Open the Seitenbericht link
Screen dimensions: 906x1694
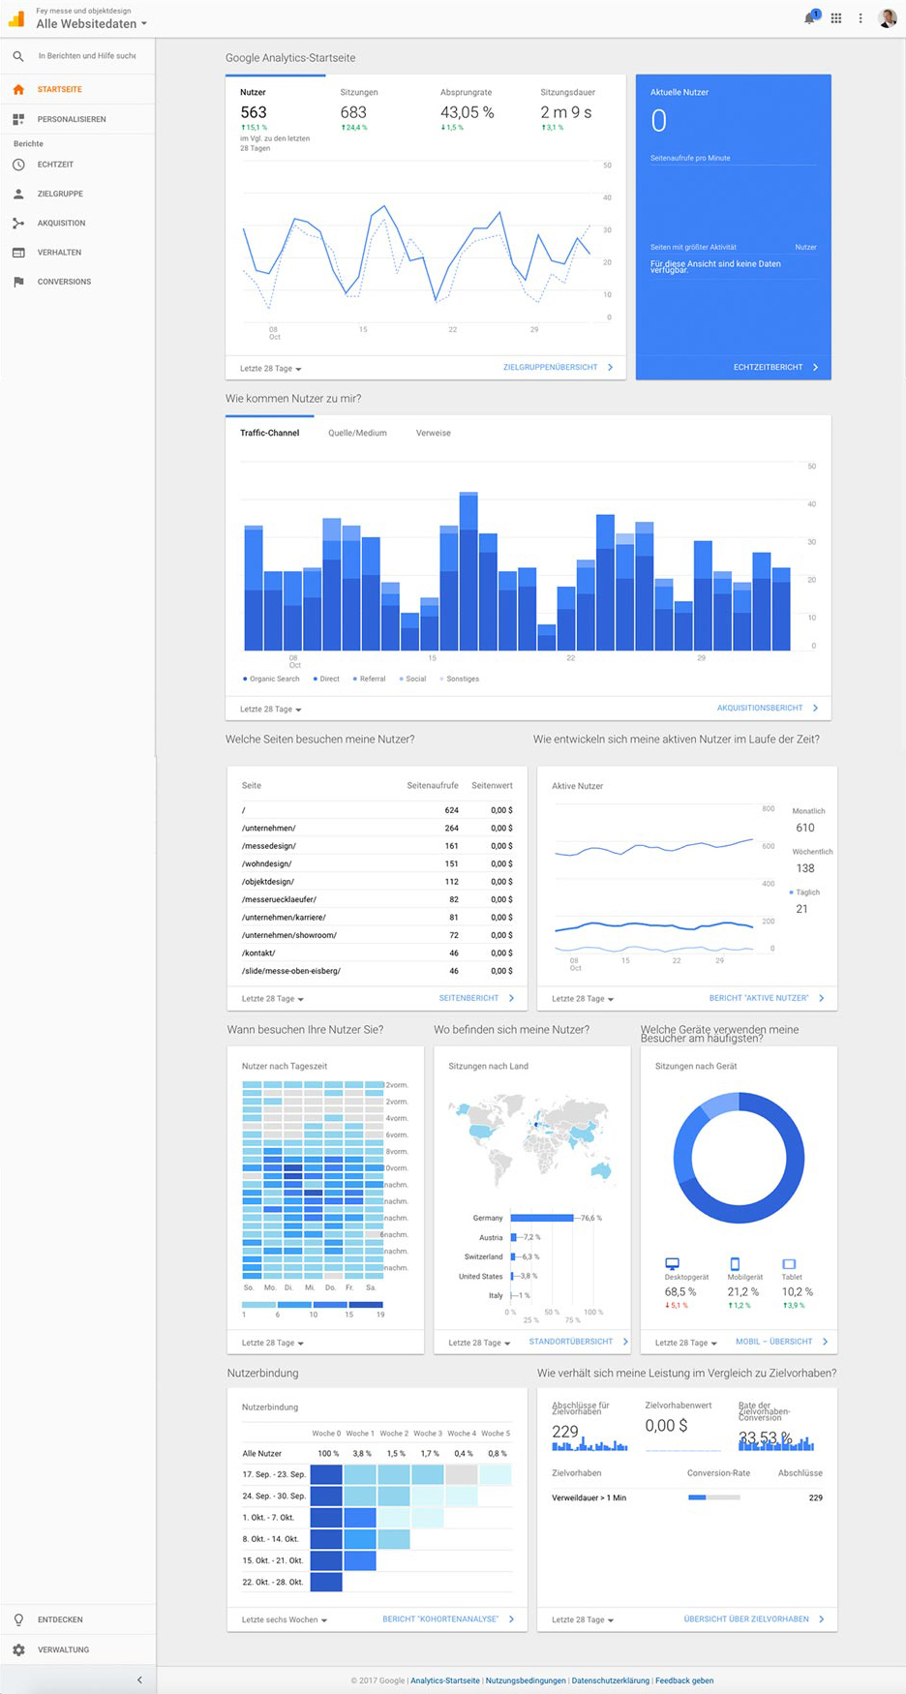(x=477, y=998)
